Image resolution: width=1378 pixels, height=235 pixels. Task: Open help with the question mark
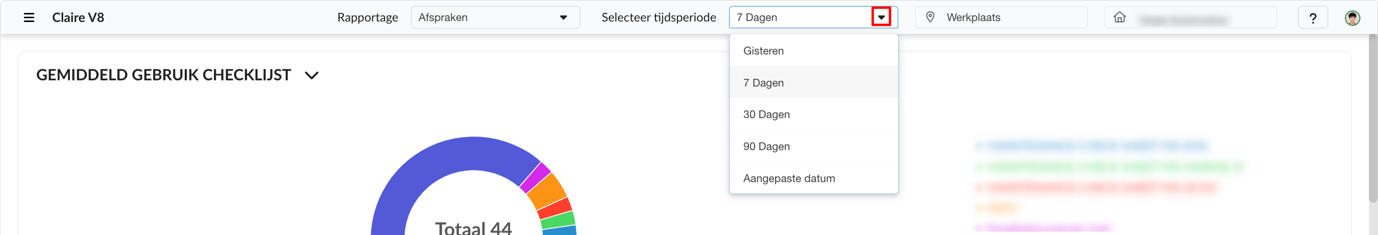pos(1312,18)
